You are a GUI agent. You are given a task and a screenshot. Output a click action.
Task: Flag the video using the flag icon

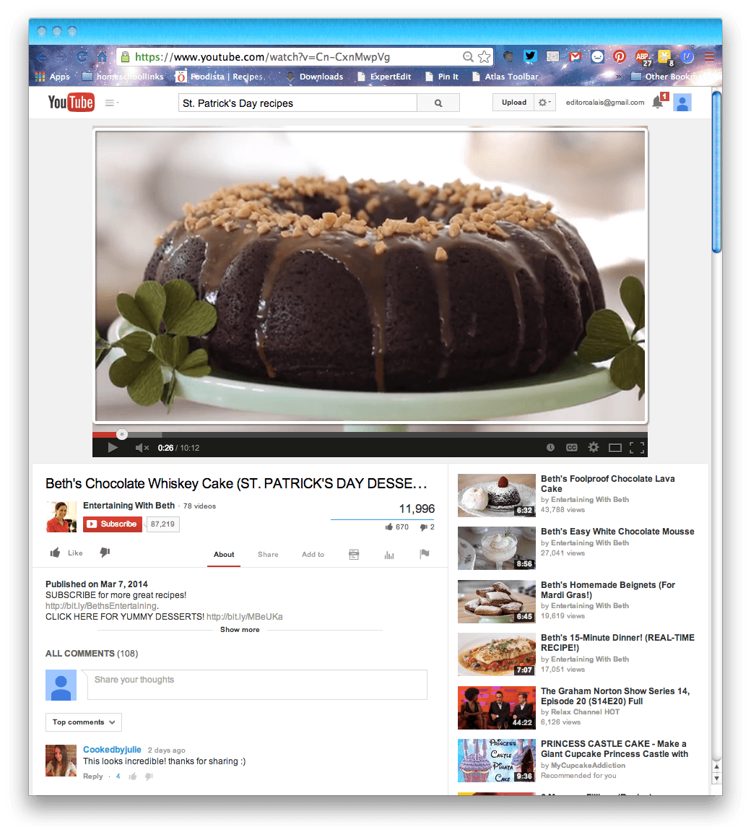(x=425, y=553)
